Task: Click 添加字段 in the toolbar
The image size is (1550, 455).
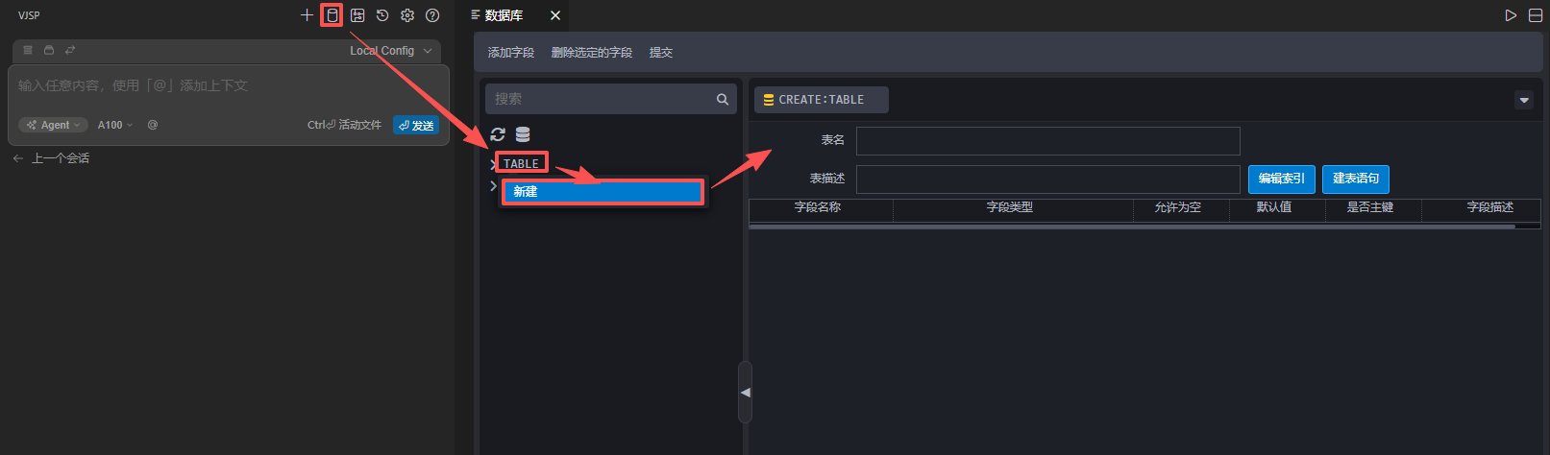Action: coord(510,53)
